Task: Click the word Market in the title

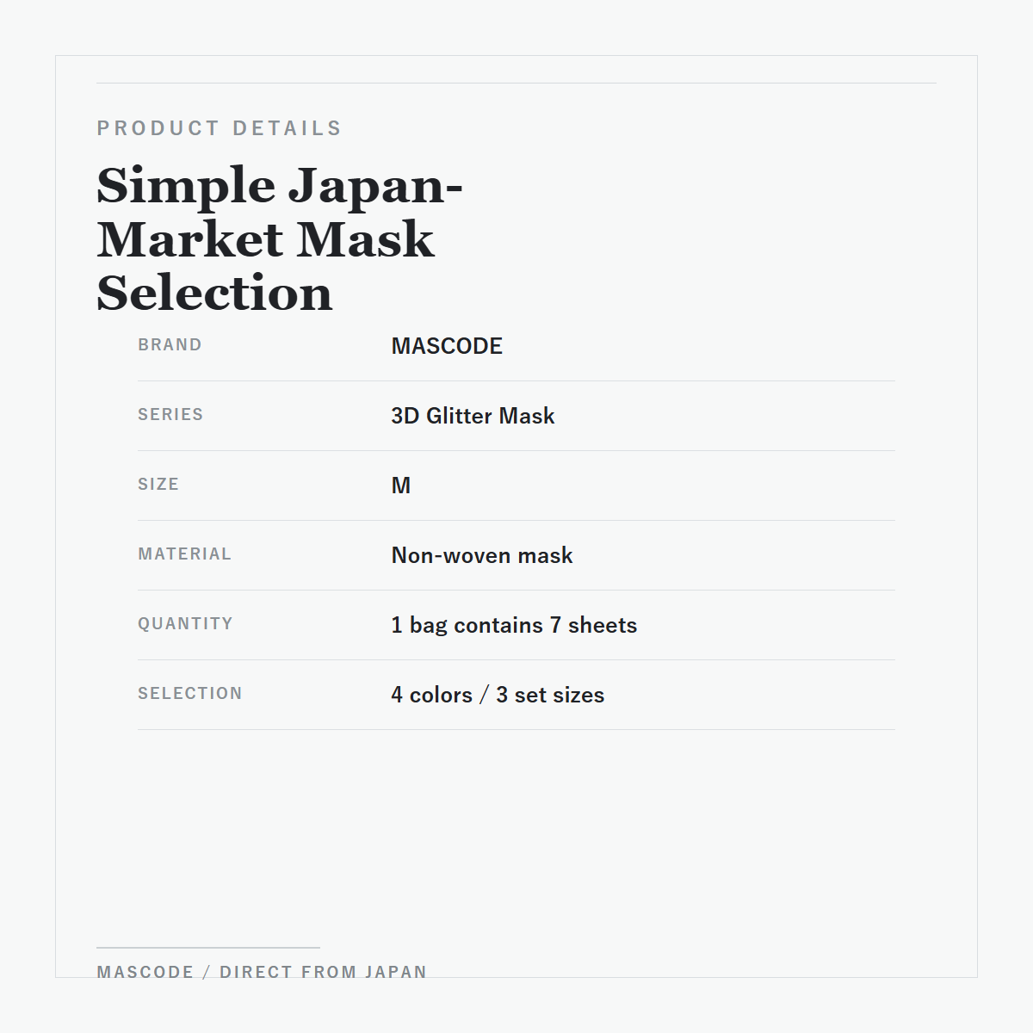Action: click(190, 239)
